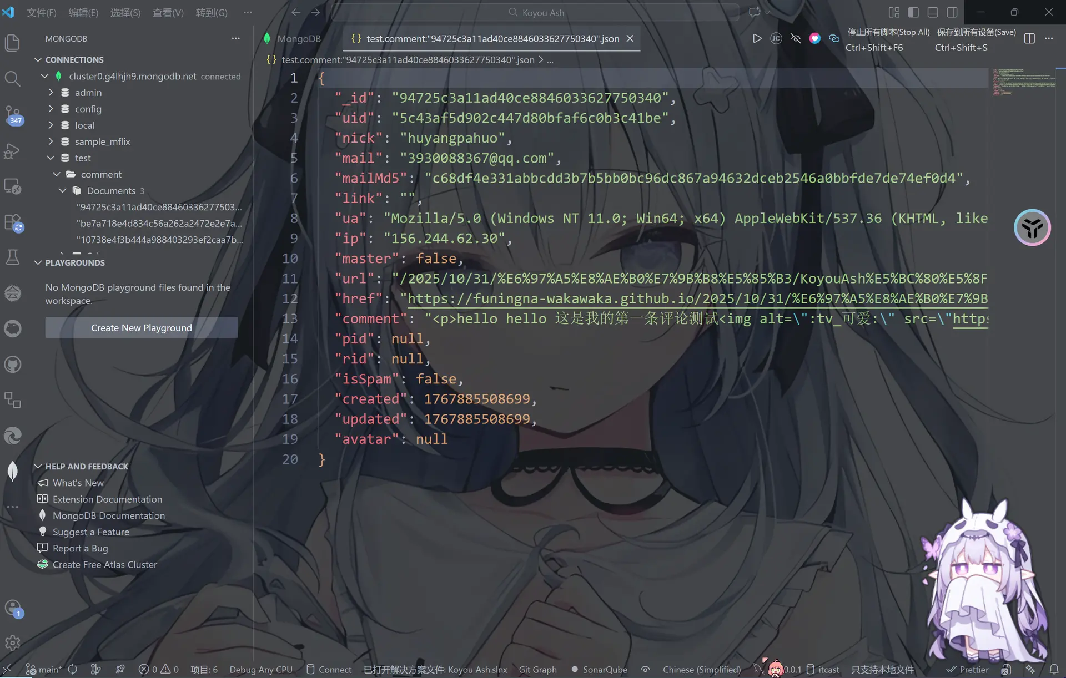Open the 文件(F) menu
Image resolution: width=1066 pixels, height=678 pixels.
42,12
